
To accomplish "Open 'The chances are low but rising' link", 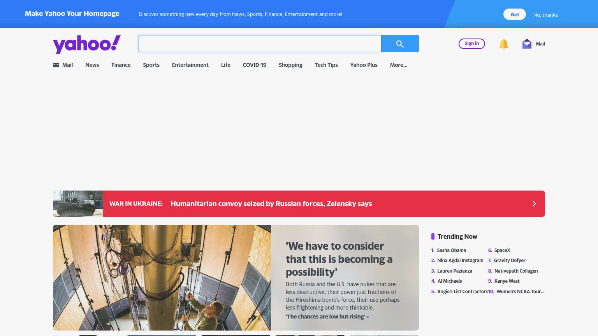I will tap(327, 317).
